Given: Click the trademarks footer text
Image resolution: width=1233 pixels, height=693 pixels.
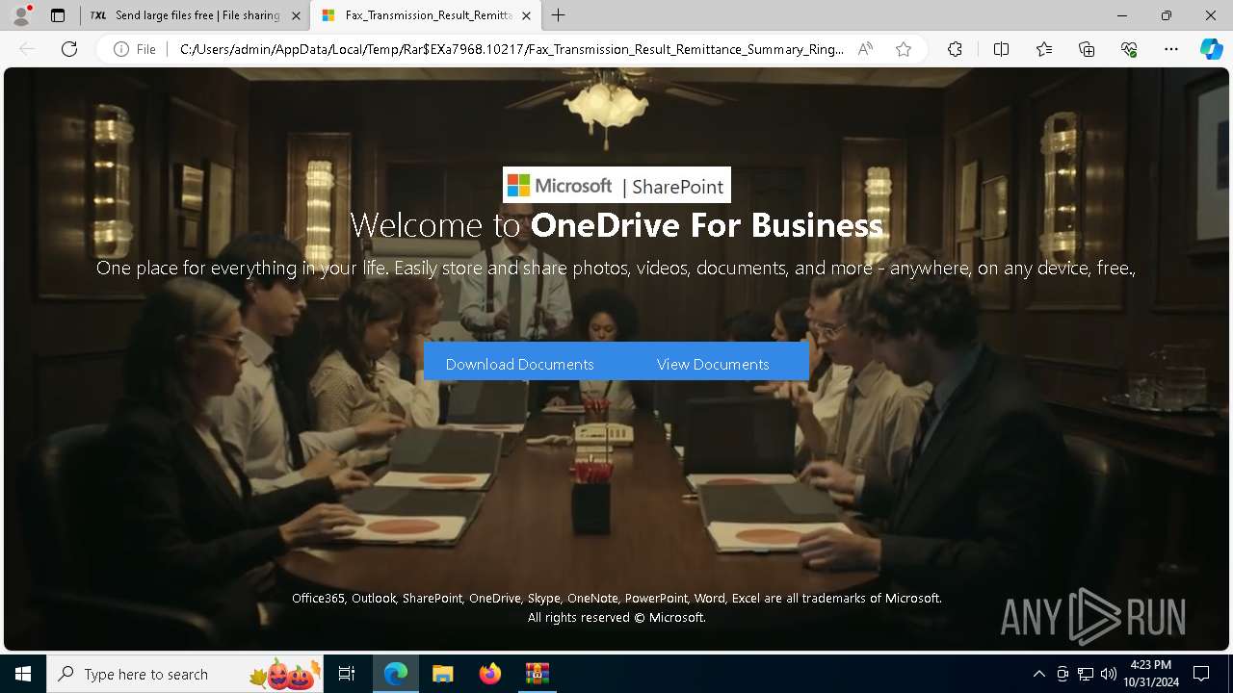Looking at the screenshot, I should coord(616,599).
